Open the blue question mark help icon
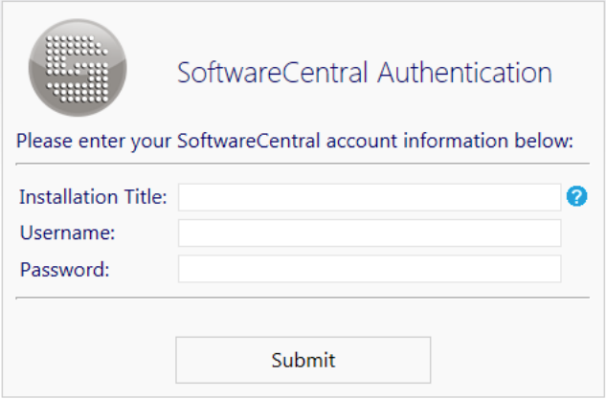This screenshot has height=399, width=606. coord(576,196)
